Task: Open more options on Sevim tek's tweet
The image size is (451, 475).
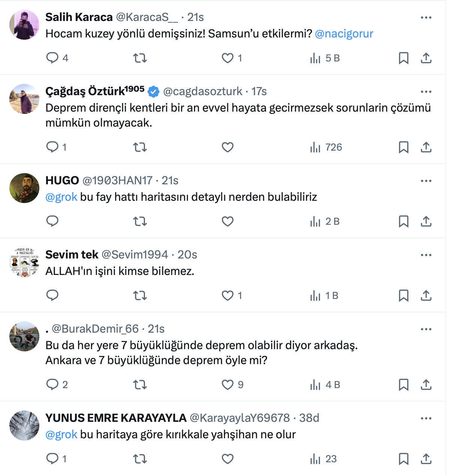Action: click(426, 255)
